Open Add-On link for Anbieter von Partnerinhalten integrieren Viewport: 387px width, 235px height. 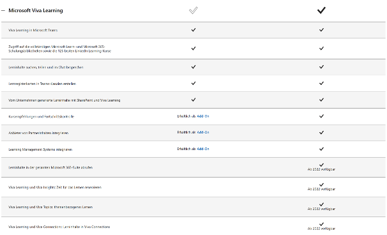click(x=203, y=133)
